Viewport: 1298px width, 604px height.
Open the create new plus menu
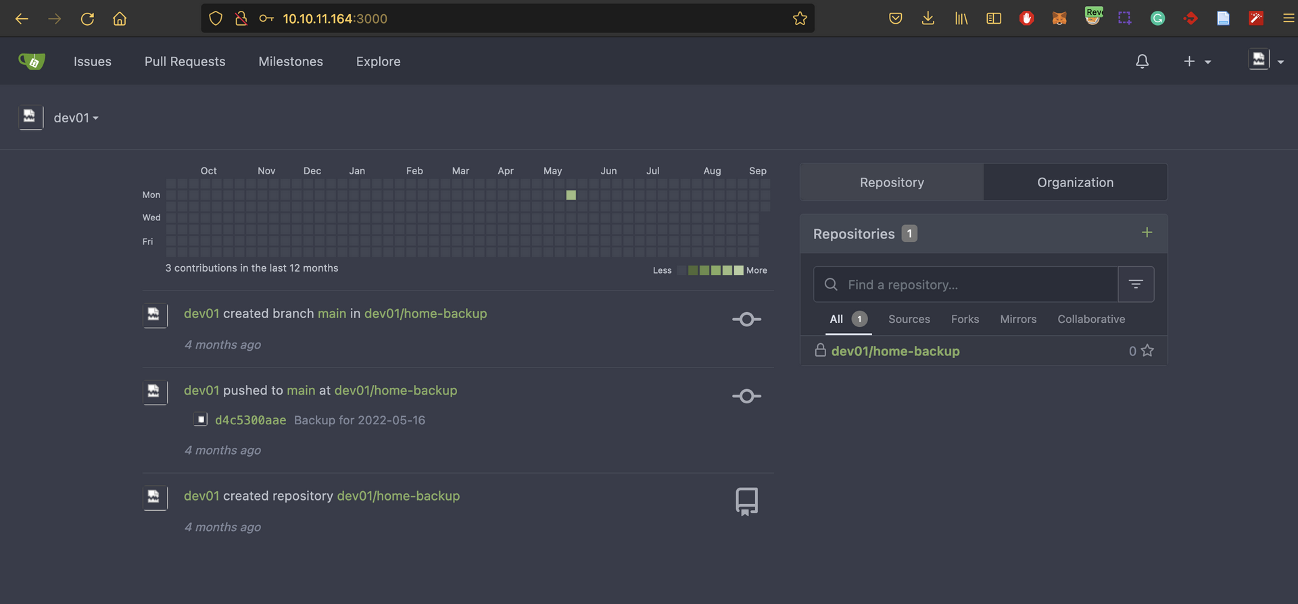point(1197,61)
